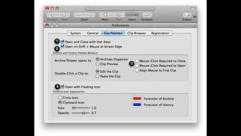Enable Mouse-Click Required to Close
This screenshot has width=241, height=136.
(x=137, y=61)
